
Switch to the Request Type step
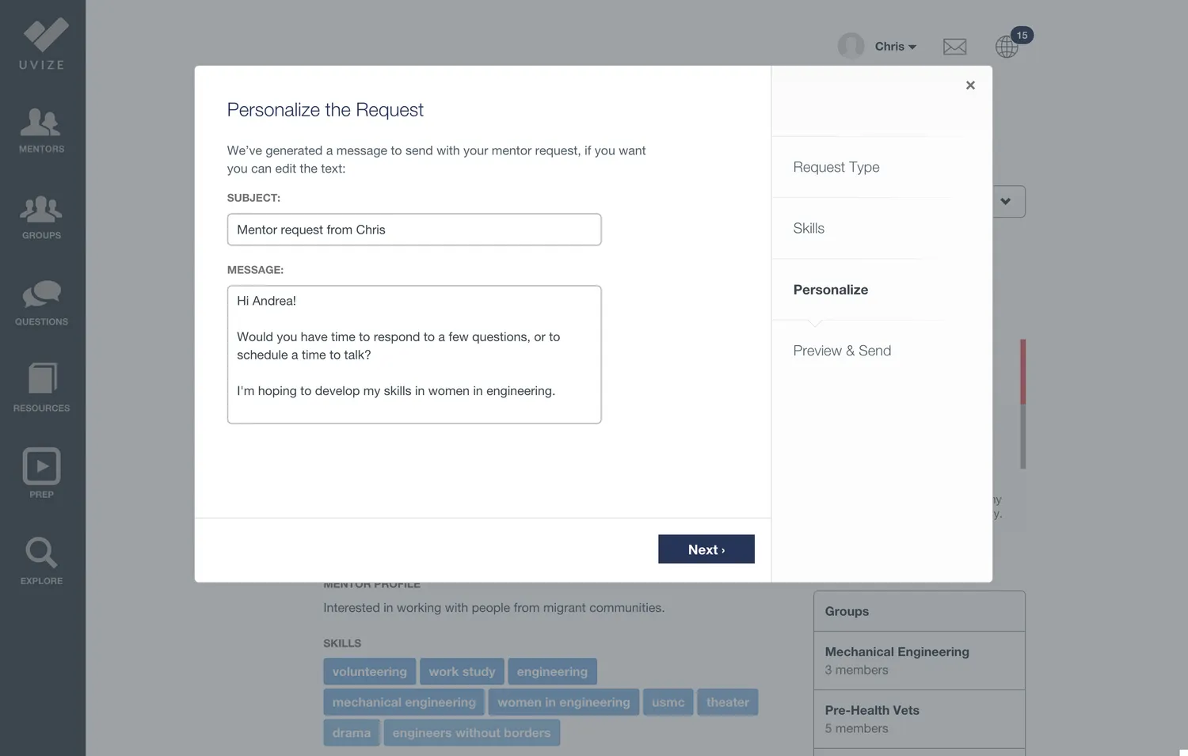point(836,167)
